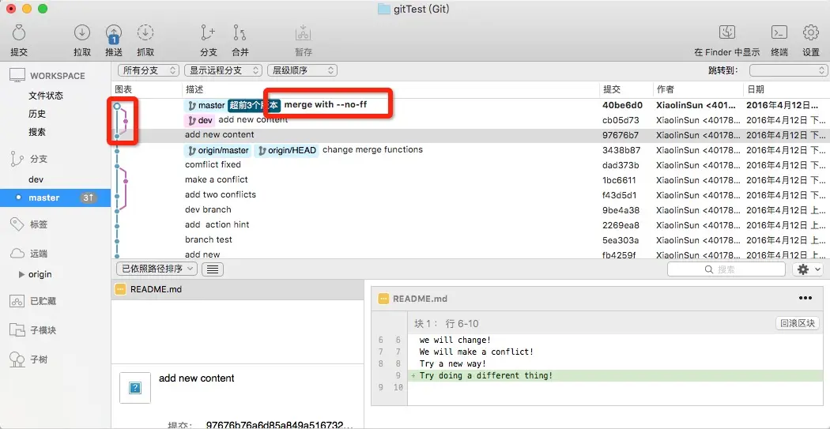Click the search input field
Screen dimensions: 830x429
click(726, 269)
